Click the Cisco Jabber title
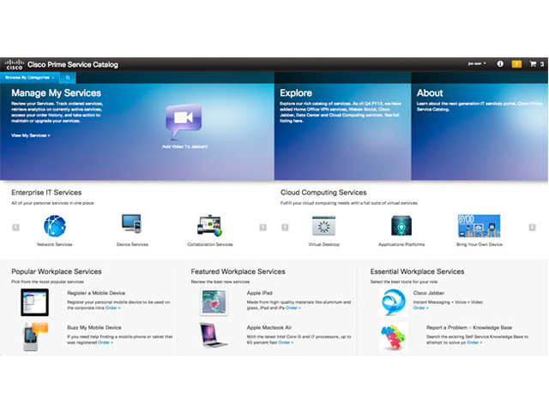 point(429,293)
